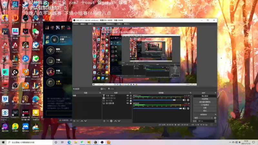The width and height of the screenshot is (258, 145).
Task: Open desktop audio settings gear
Action: pos(188,109)
